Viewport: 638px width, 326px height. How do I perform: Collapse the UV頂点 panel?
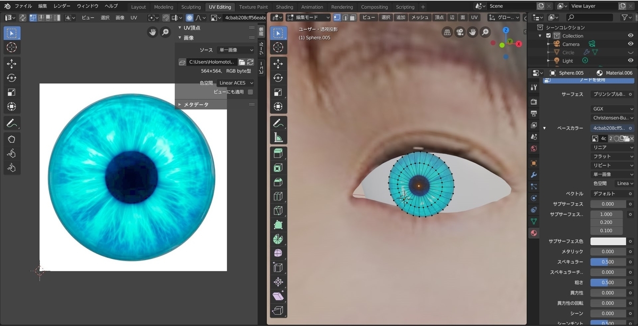coord(180,28)
